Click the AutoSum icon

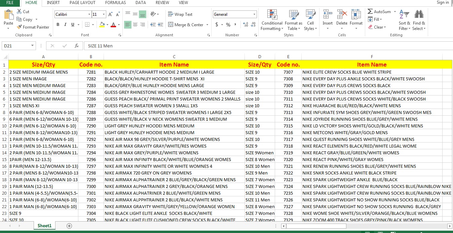coord(370,11)
